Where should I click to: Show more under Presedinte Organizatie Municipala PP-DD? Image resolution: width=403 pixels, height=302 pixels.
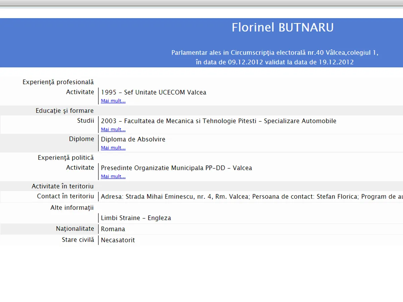[113, 177]
